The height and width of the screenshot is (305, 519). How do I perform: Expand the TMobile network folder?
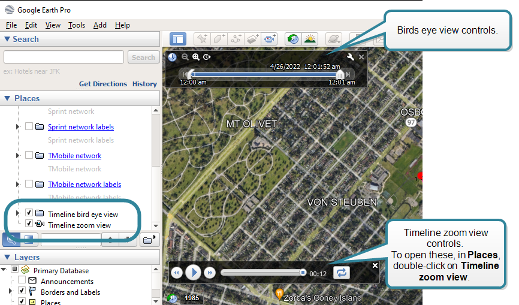(17, 156)
